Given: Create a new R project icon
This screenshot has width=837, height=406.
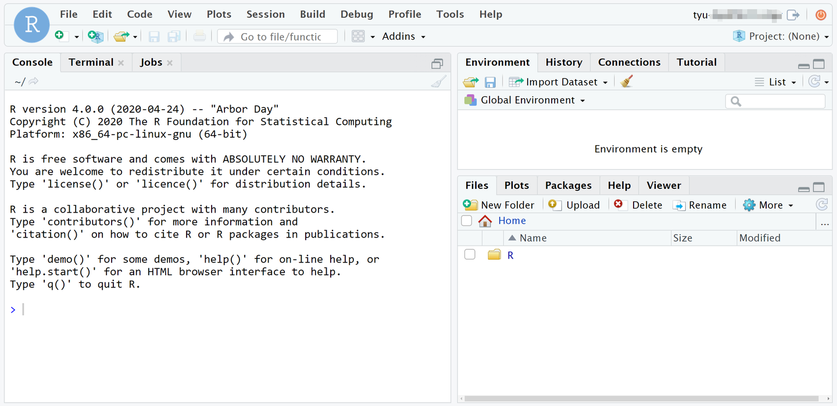Looking at the screenshot, I should [95, 36].
